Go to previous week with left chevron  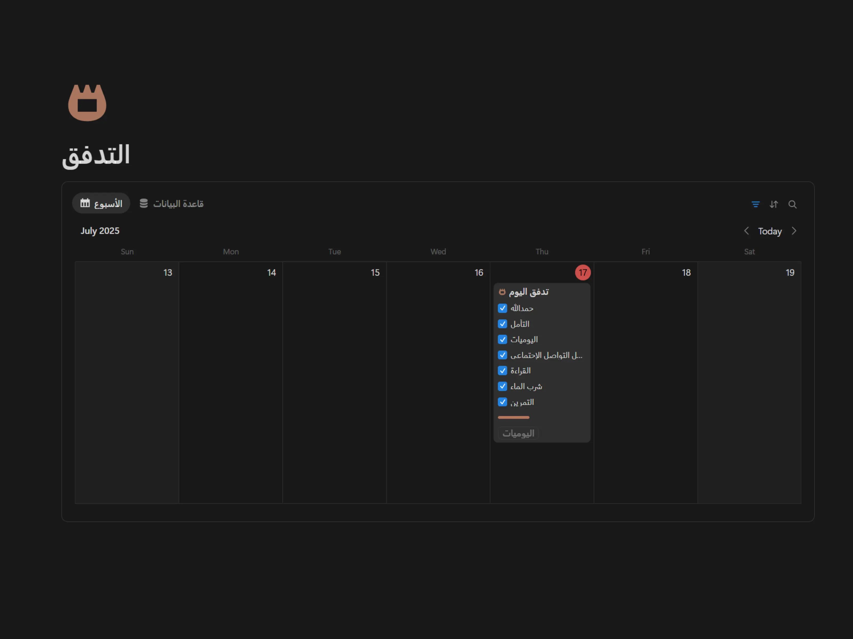coord(746,231)
